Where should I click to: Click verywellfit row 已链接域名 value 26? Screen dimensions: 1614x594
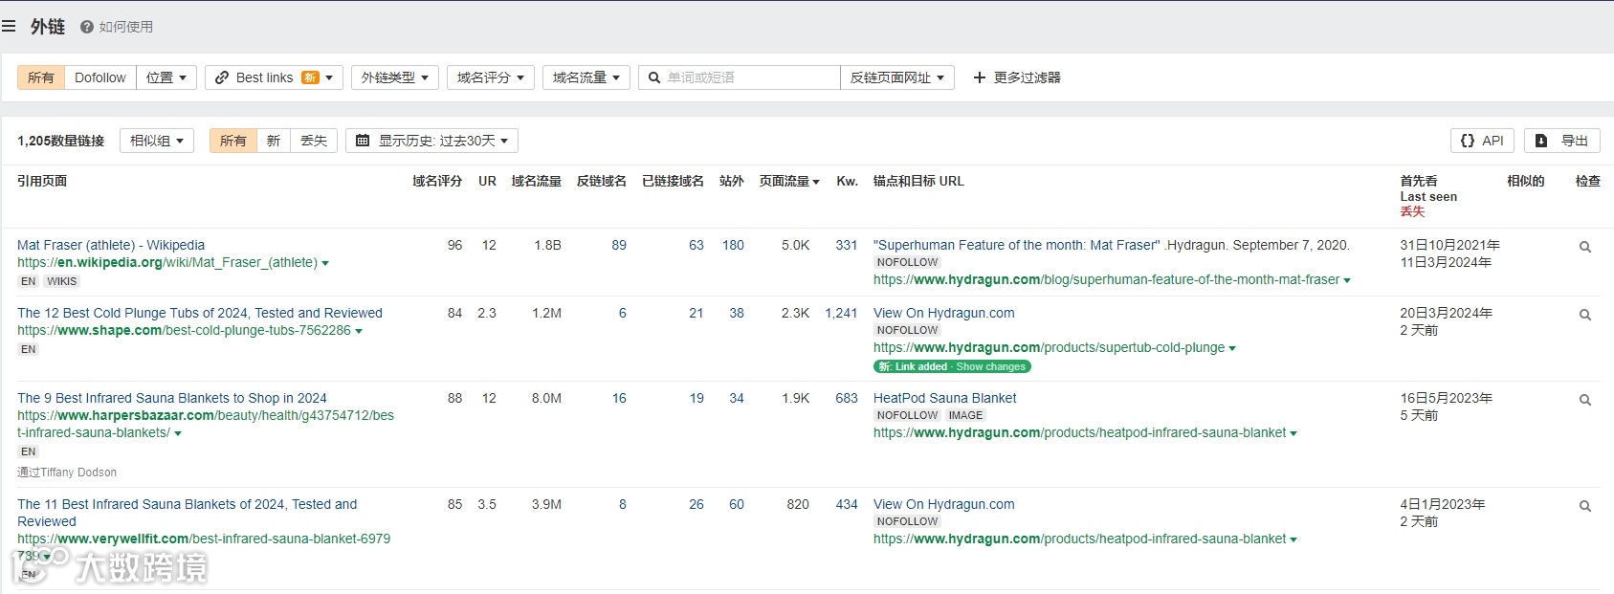(x=696, y=504)
